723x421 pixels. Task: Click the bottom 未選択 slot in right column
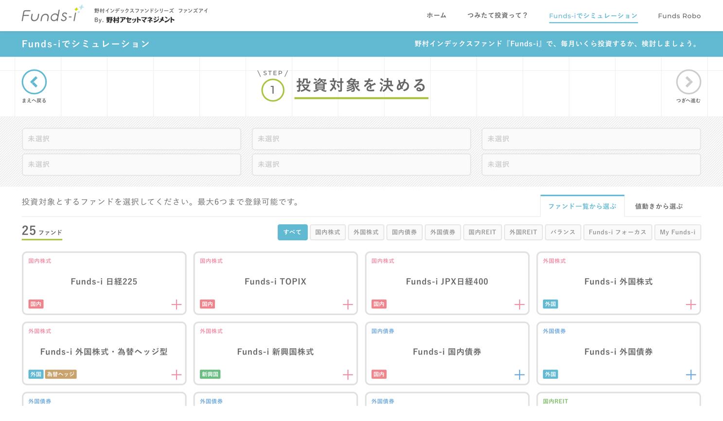[x=591, y=165]
